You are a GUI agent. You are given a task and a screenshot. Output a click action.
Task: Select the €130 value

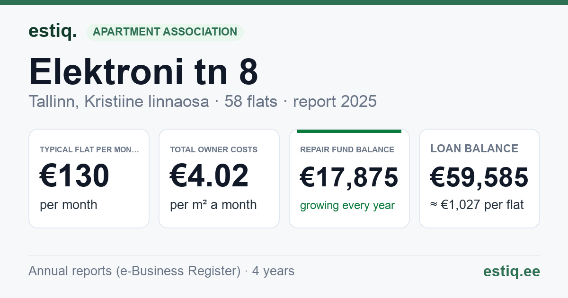(74, 176)
